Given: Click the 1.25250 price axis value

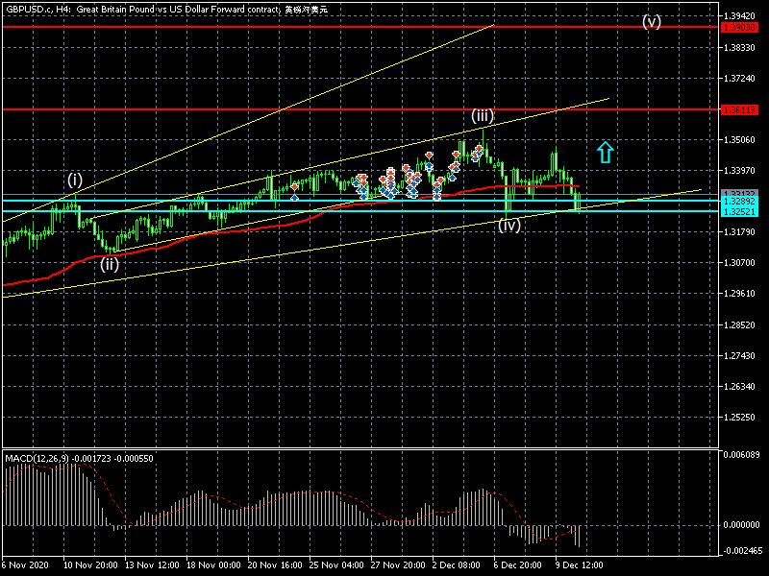Looking at the screenshot, I should pos(743,419).
